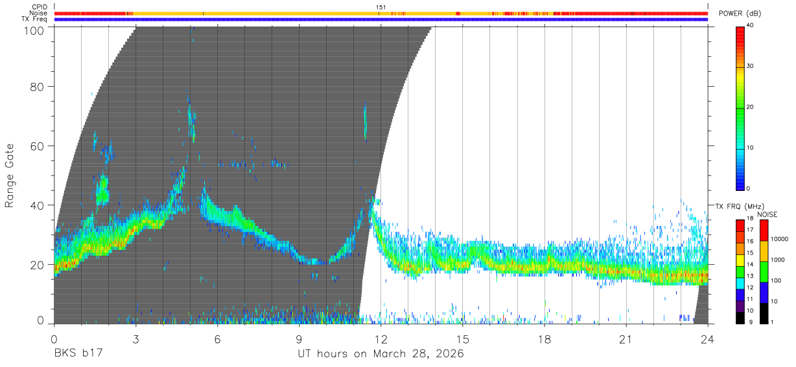Click the blue TX Freq strip above the plot

point(381,19)
